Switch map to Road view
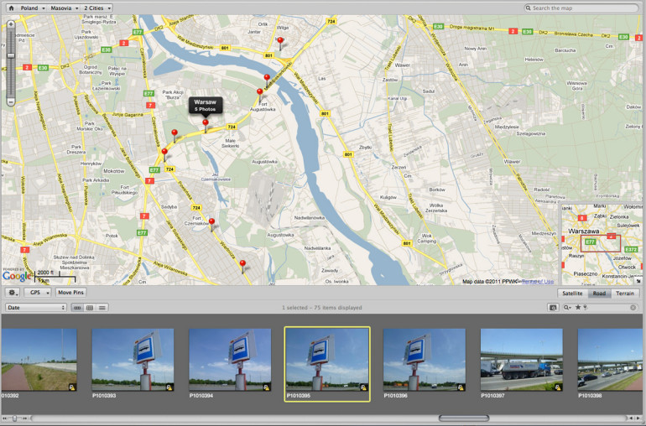 [599, 294]
